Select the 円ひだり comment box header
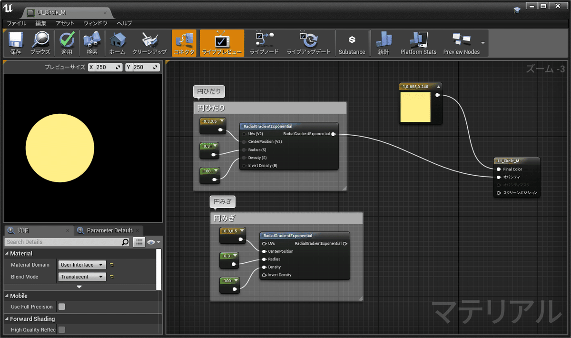Viewport: 571px width, 338px height. pos(270,108)
